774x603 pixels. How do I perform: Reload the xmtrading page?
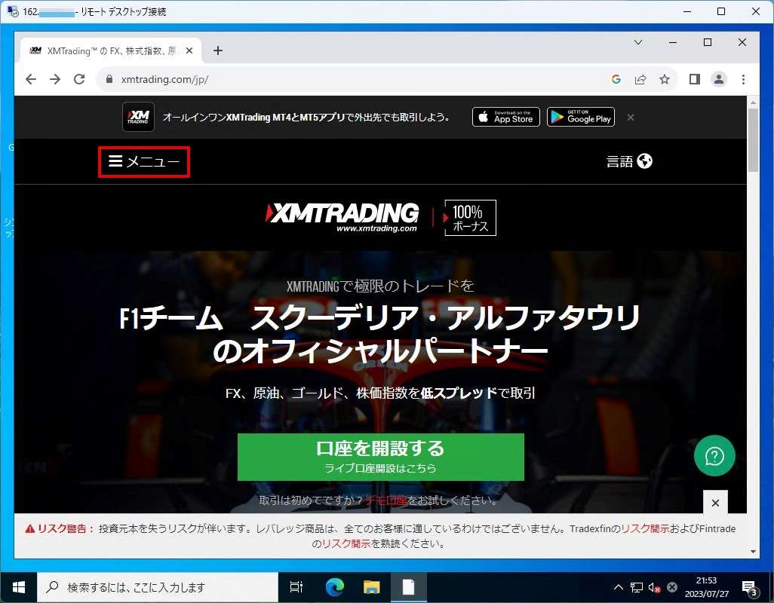tap(79, 79)
